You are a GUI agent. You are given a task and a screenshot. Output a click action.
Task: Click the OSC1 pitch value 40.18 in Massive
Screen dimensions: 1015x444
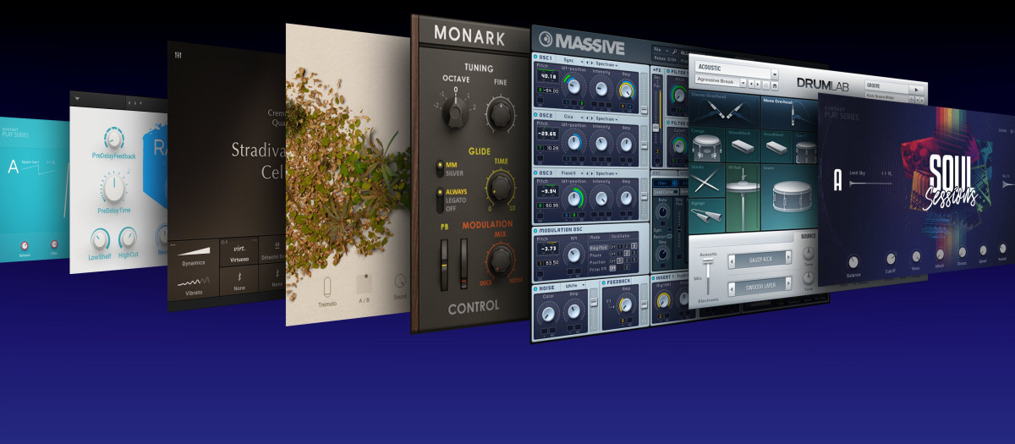[547, 76]
